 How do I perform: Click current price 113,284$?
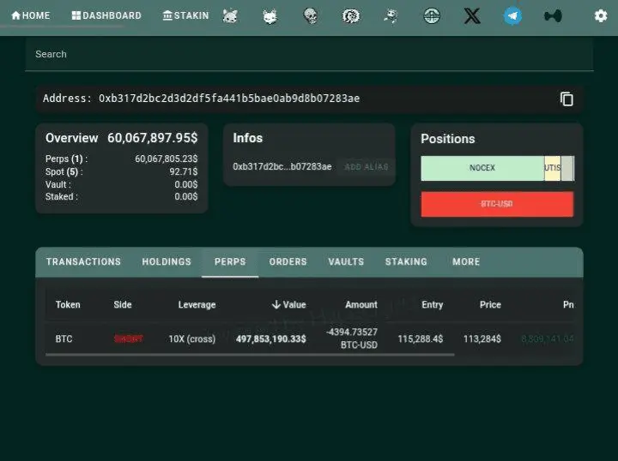click(x=482, y=339)
